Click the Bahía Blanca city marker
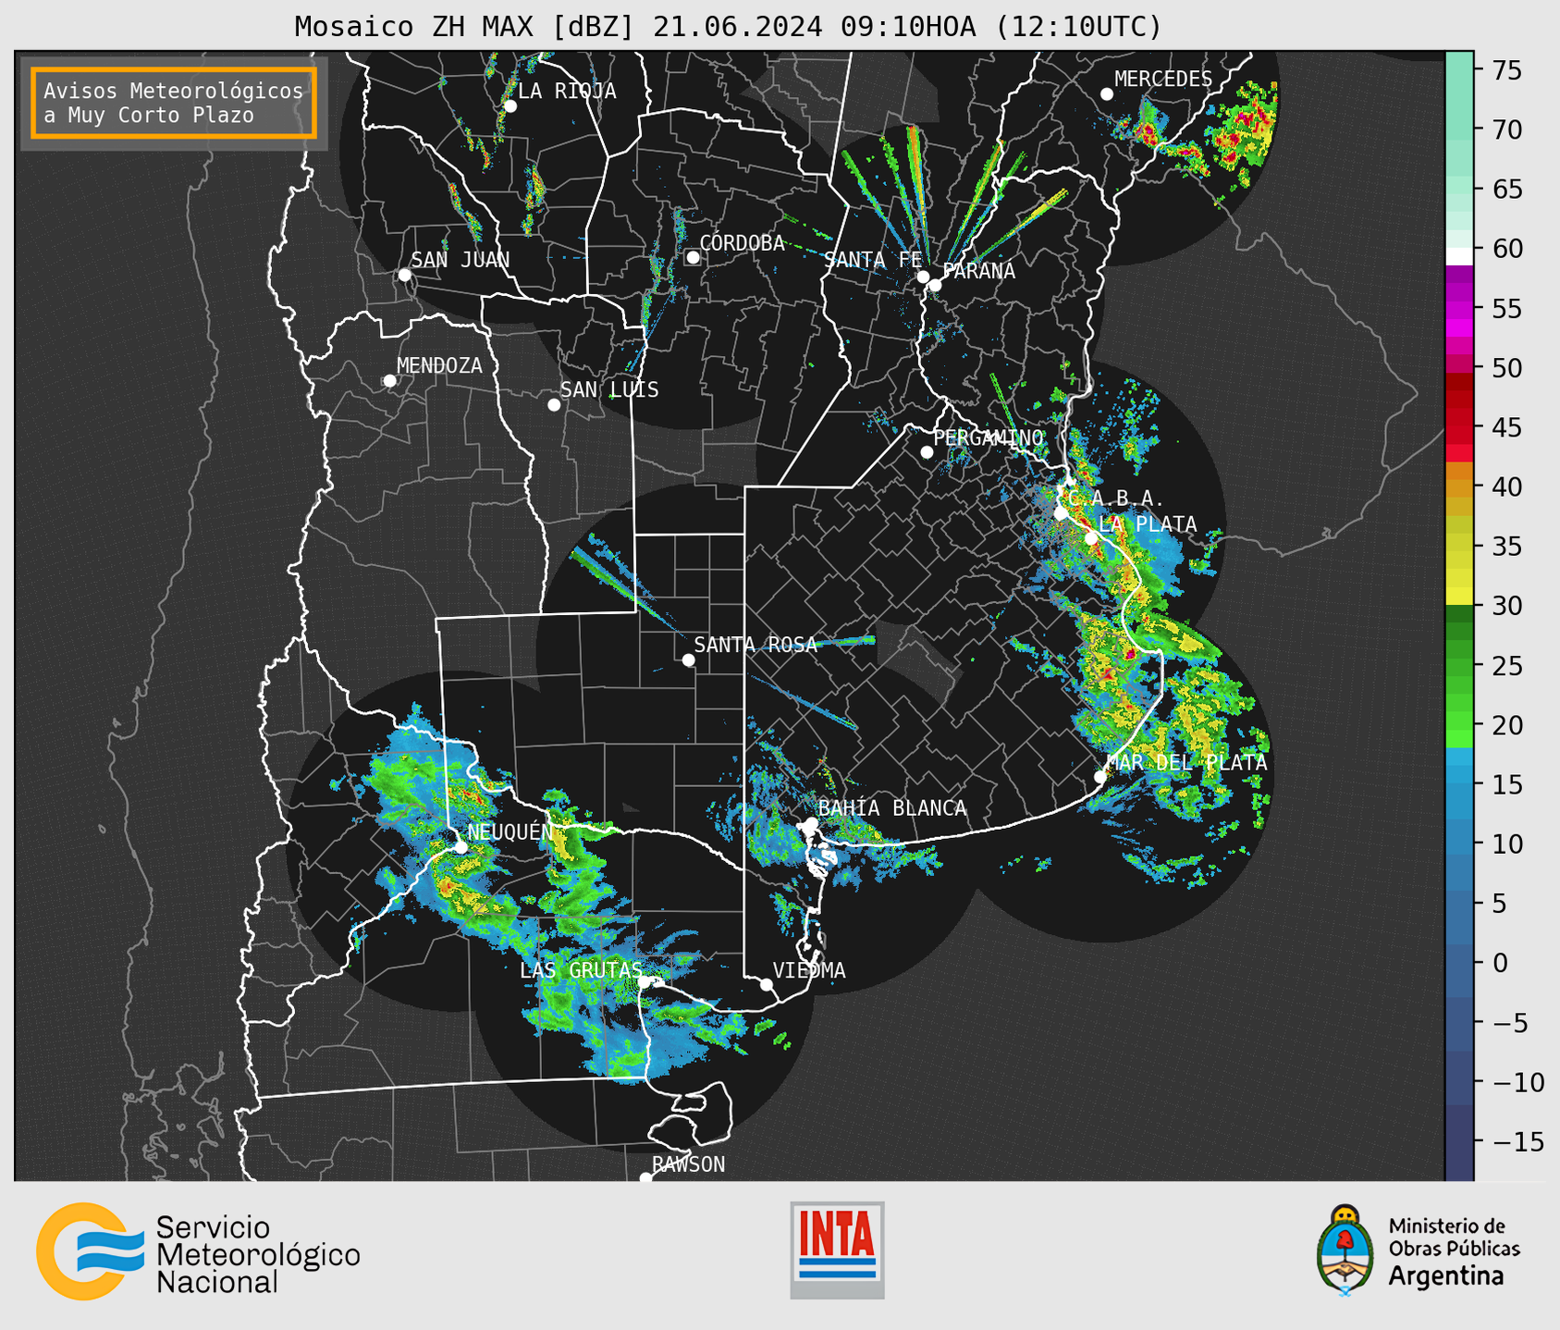This screenshot has width=1560, height=1330. [x=811, y=823]
